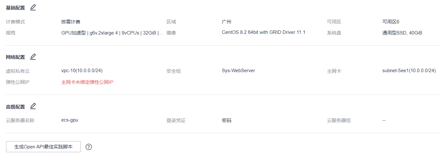Image resolution: width=441 pixels, height=156 pixels.
Task: Click 生成Open API最佳实践脚本 button
Action: click(x=43, y=147)
